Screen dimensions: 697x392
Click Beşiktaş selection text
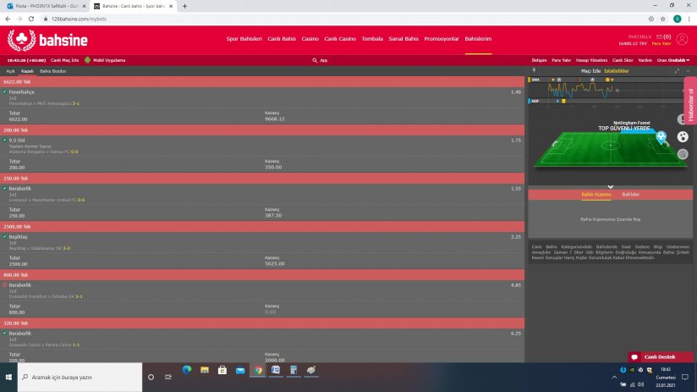(x=18, y=237)
